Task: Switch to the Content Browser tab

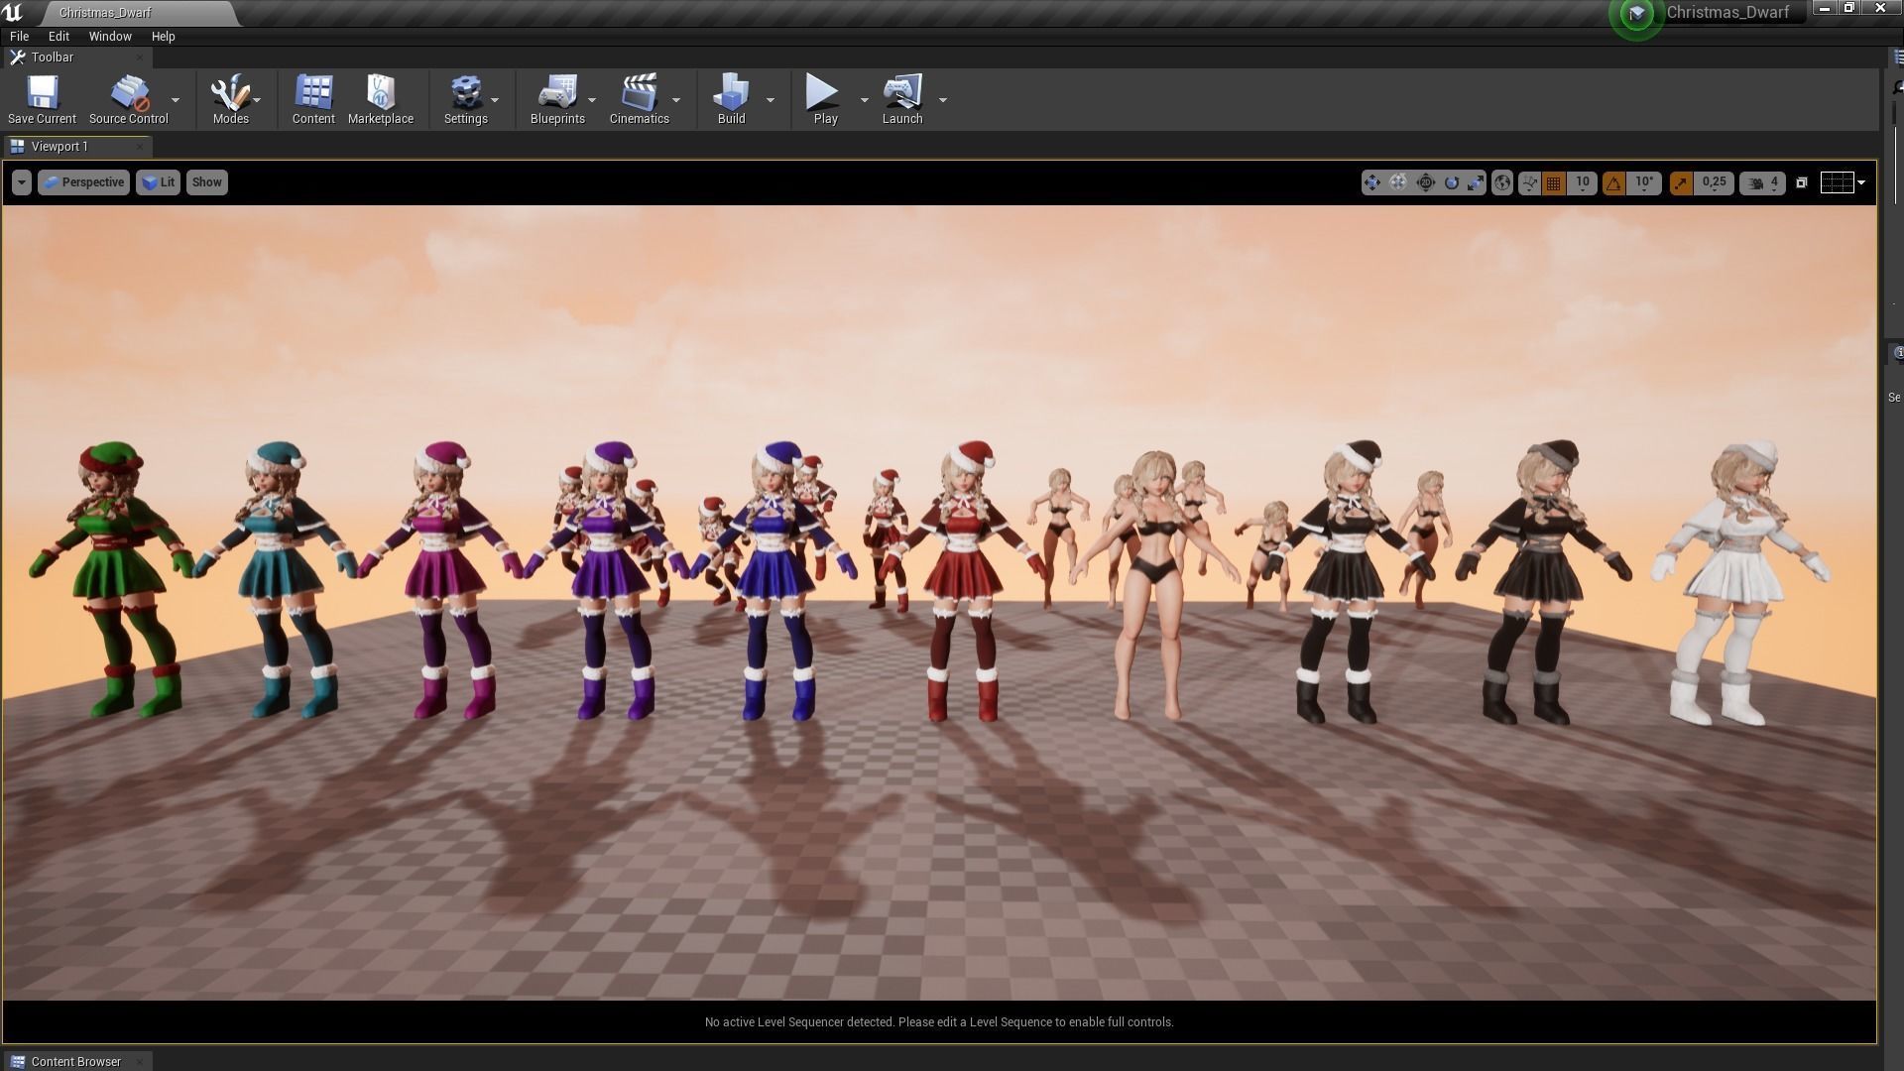Action: tap(75, 1061)
